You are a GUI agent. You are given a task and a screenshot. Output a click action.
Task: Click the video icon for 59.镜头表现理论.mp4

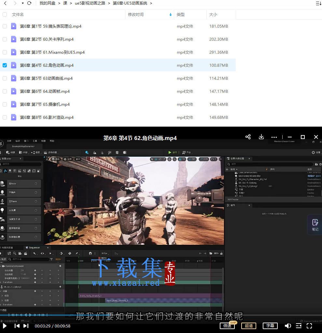tap(14, 26)
